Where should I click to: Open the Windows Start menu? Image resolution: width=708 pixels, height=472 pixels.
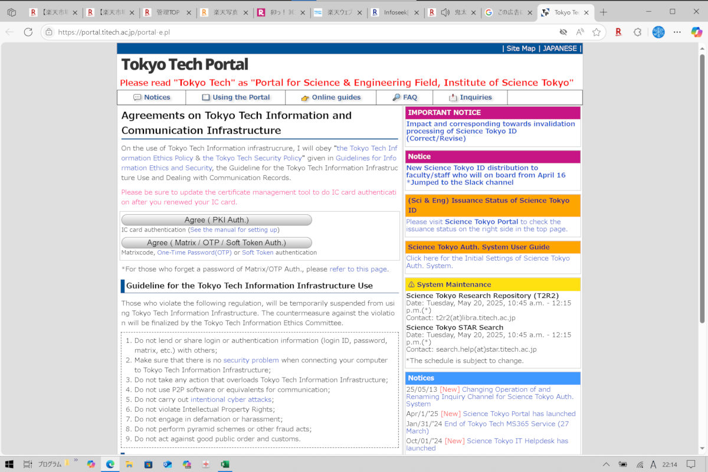pos(9,464)
